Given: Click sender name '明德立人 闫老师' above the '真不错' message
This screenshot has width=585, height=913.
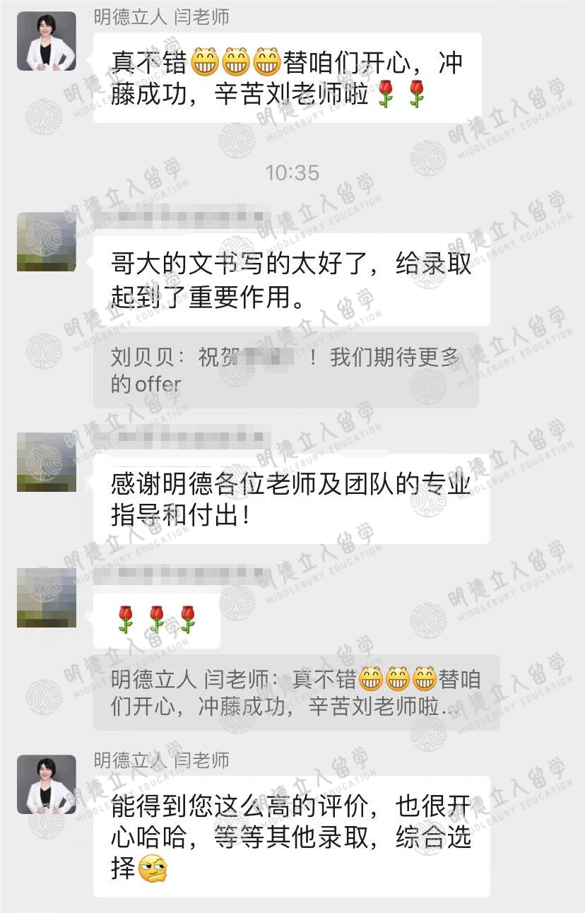Looking at the screenshot, I should [x=162, y=17].
